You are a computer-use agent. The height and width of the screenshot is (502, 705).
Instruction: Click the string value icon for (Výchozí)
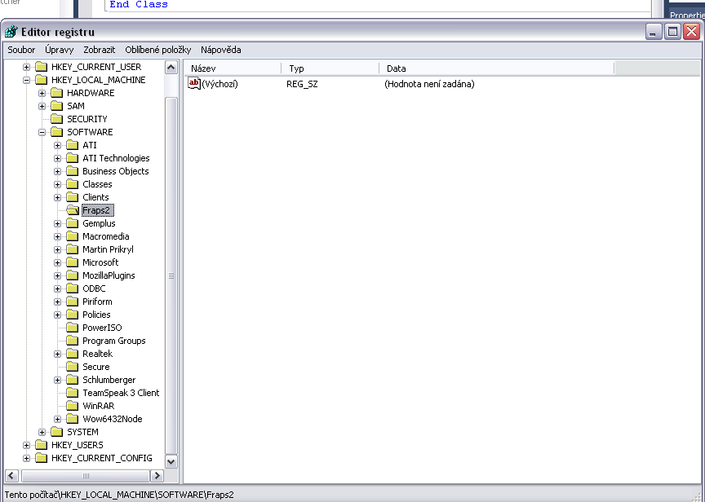194,83
